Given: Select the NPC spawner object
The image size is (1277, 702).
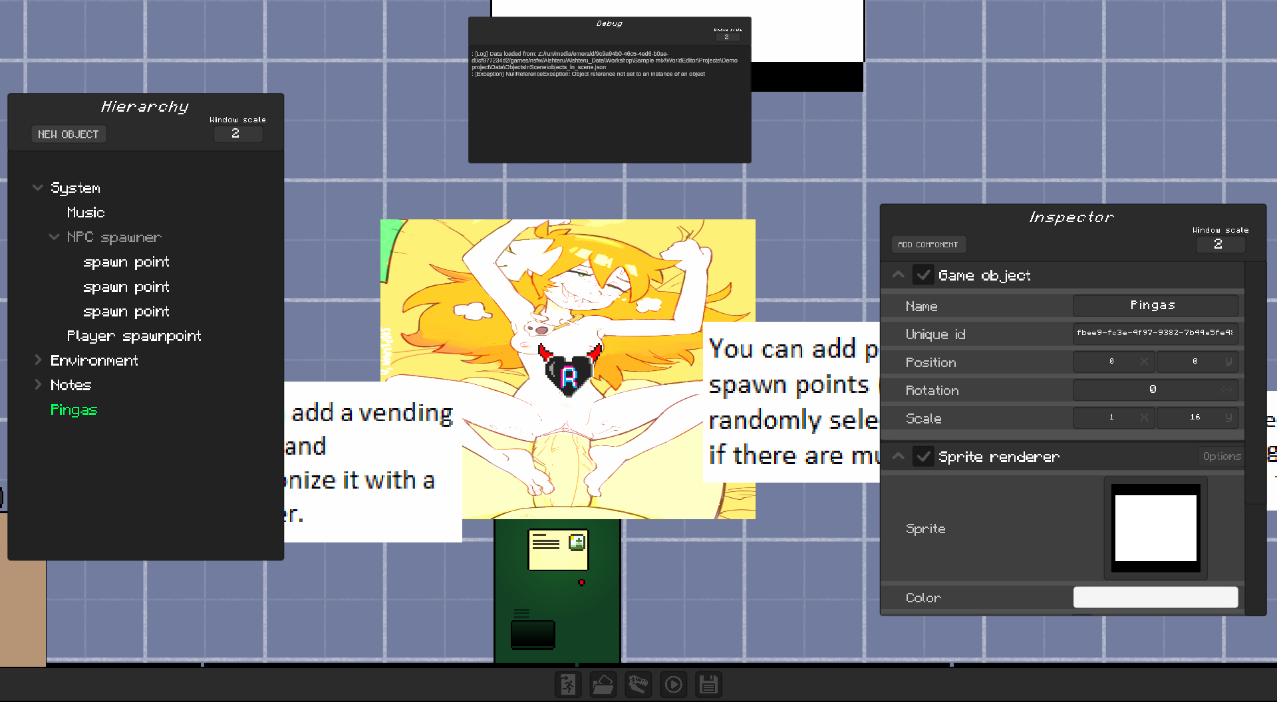Looking at the screenshot, I should point(114,237).
